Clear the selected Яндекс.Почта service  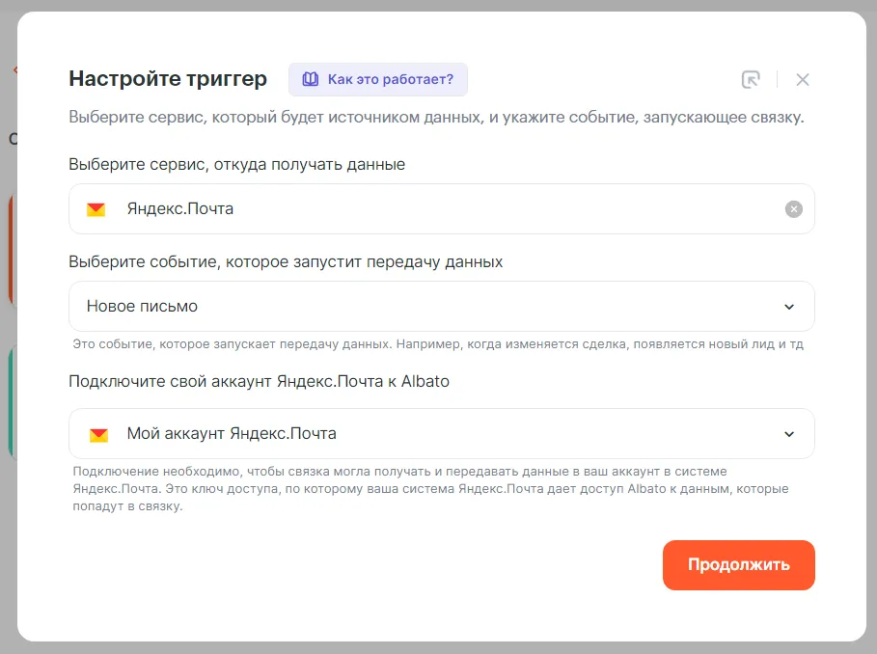[x=793, y=209]
